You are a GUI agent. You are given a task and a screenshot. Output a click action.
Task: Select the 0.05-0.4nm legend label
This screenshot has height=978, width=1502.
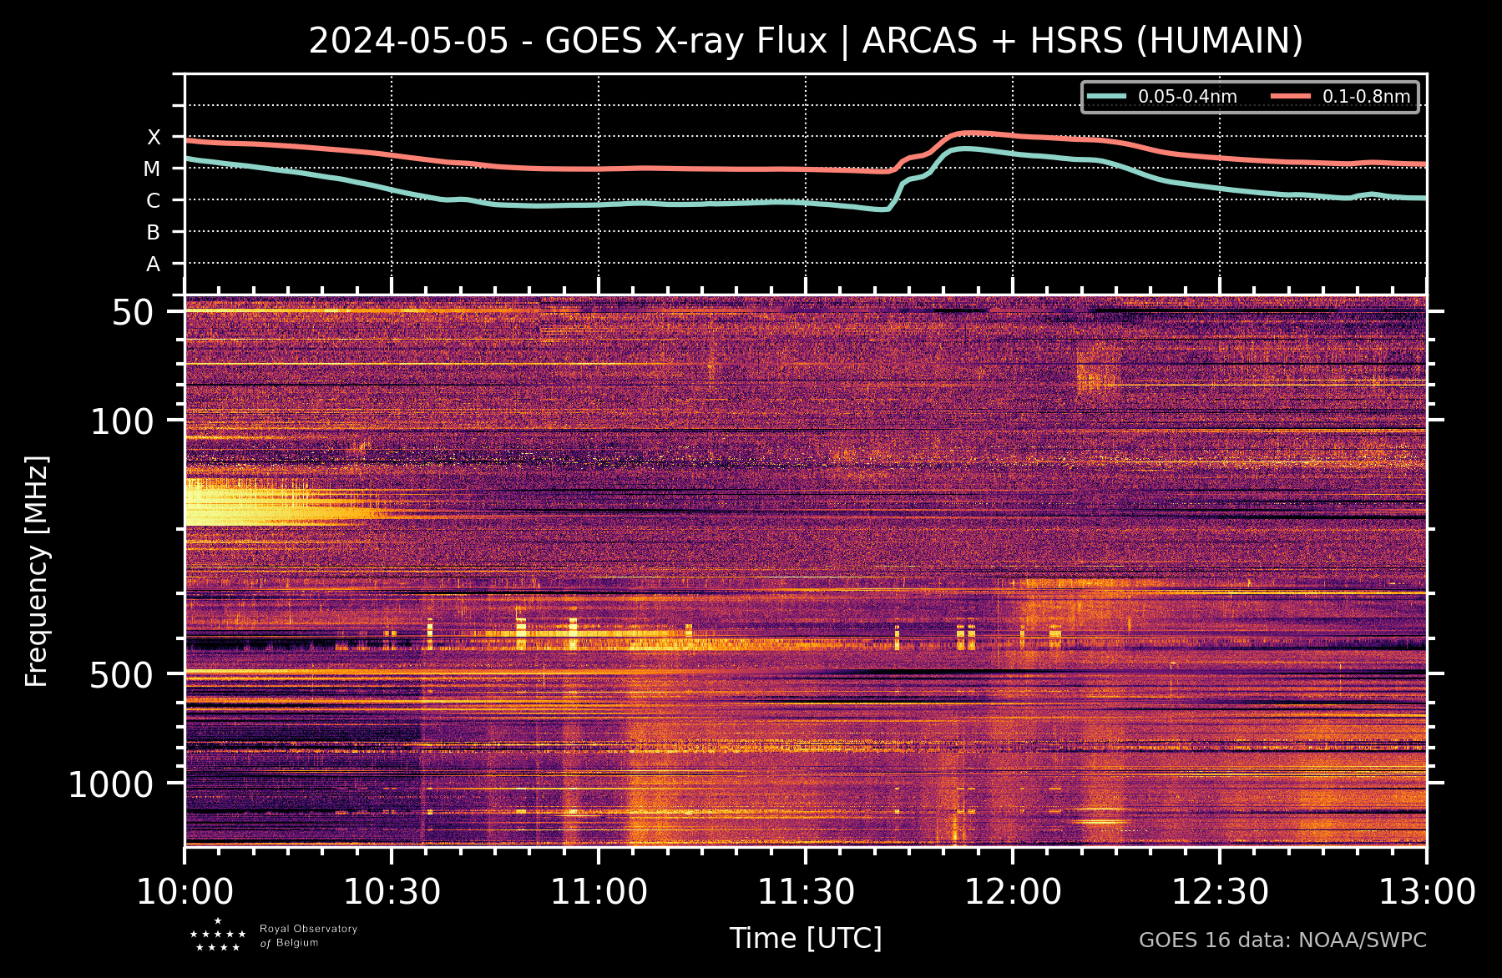click(x=1187, y=97)
